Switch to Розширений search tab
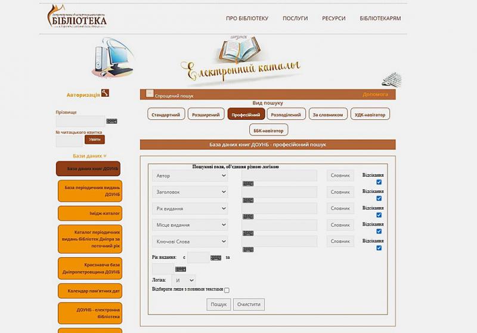Screen dimensions: 477x333 tap(206, 114)
